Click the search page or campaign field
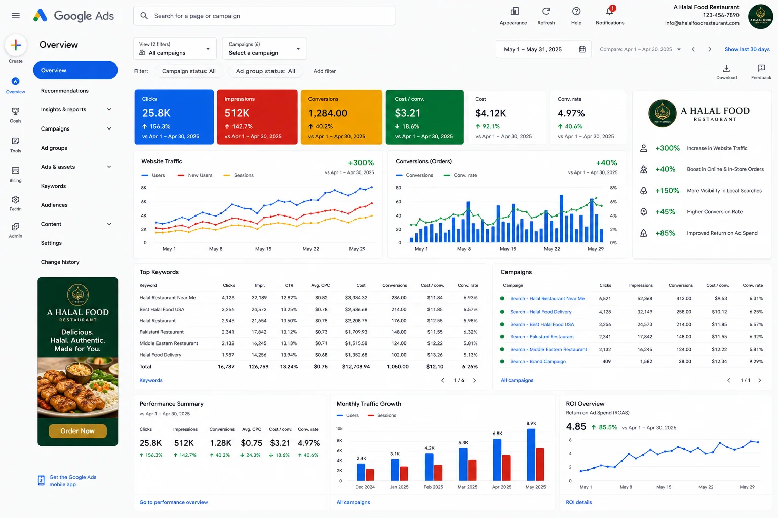Viewport: 778px width, 518px height. click(x=264, y=16)
